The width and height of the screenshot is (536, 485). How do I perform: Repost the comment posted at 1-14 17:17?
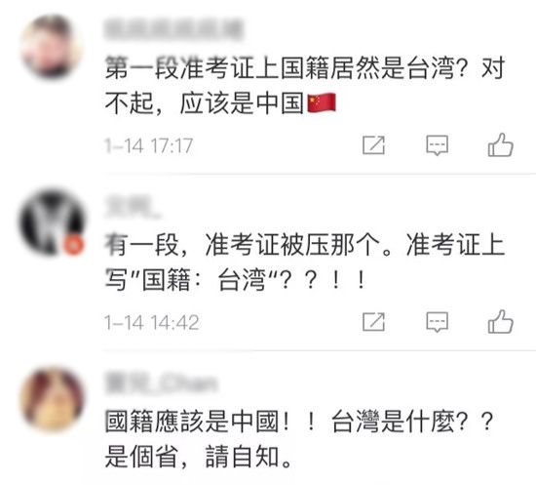pyautogui.click(x=373, y=144)
